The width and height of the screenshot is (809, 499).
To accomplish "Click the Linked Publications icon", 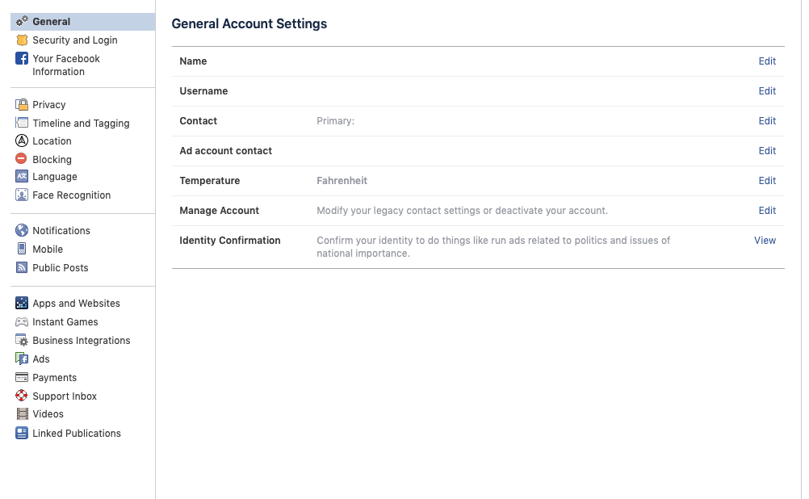I will click(x=22, y=433).
